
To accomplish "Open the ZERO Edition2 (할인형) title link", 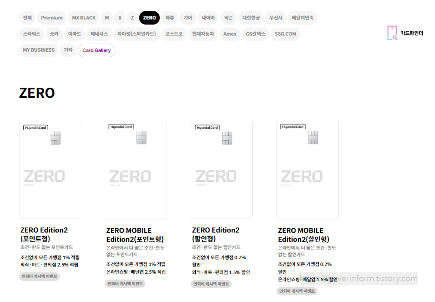I will (x=216, y=234).
